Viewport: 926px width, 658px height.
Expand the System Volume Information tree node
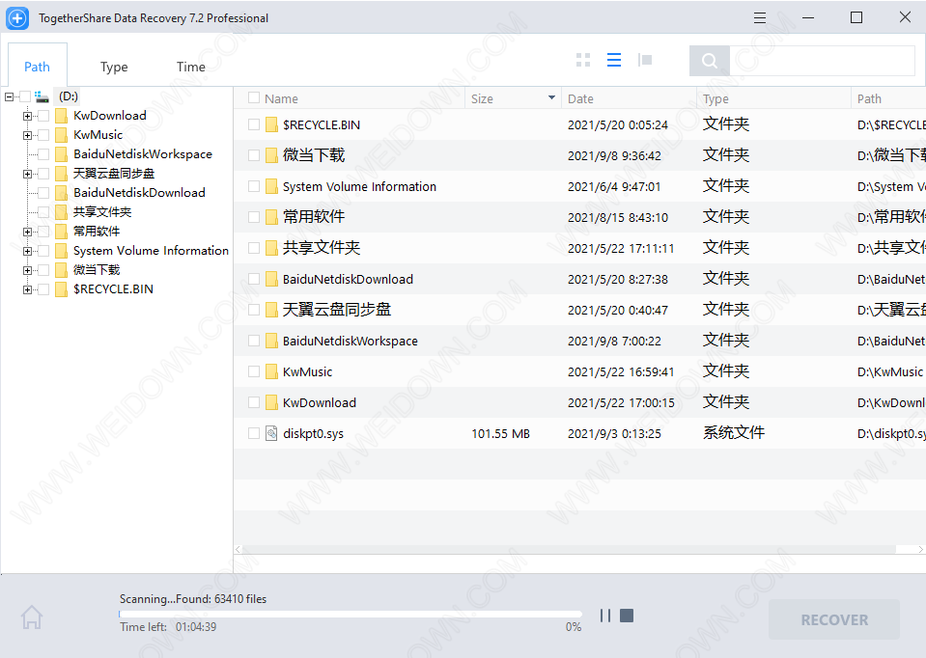tap(27, 251)
